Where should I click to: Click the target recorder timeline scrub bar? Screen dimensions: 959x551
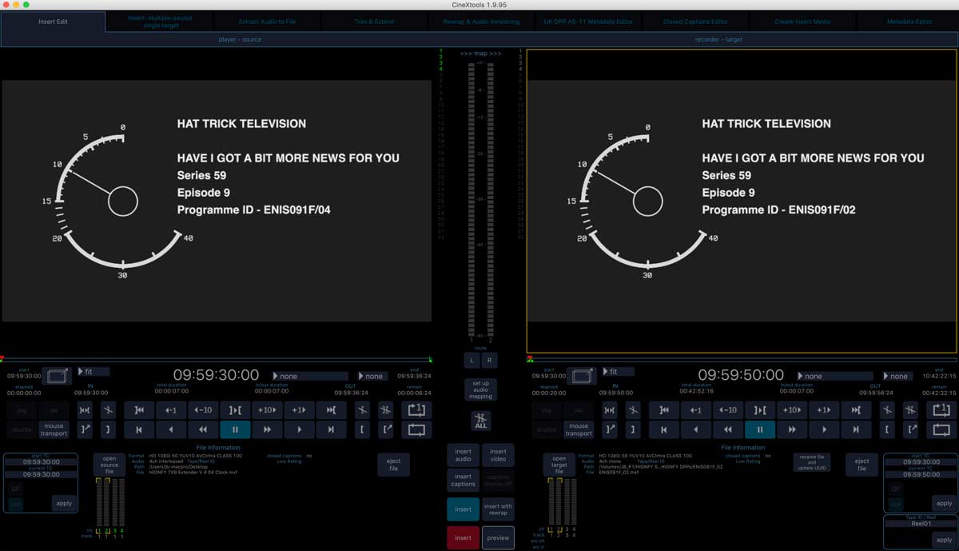click(x=741, y=360)
